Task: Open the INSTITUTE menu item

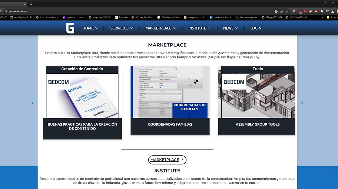Action: 199,28
